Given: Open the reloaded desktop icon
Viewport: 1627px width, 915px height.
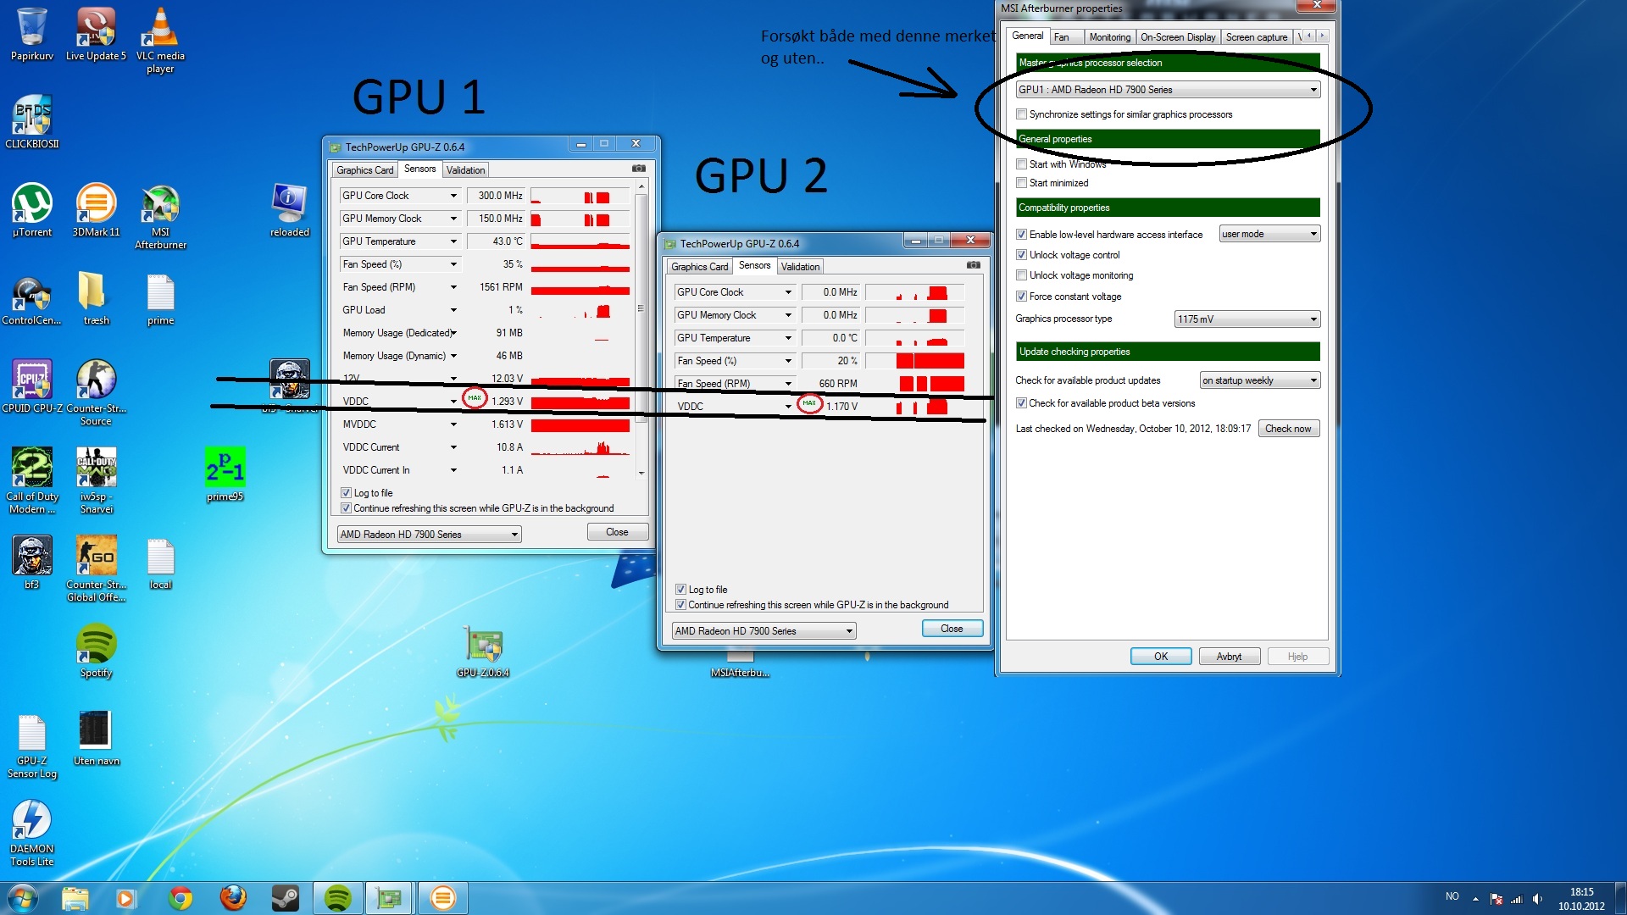Looking at the screenshot, I should tap(289, 210).
